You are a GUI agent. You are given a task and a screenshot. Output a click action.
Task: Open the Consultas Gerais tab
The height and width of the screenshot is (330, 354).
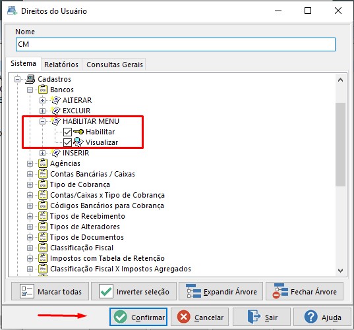click(115, 65)
